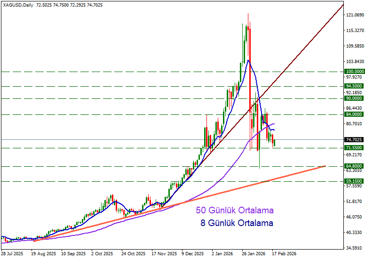
Task: Select the 90.0000 horizontal level tag
Action: [x=354, y=98]
